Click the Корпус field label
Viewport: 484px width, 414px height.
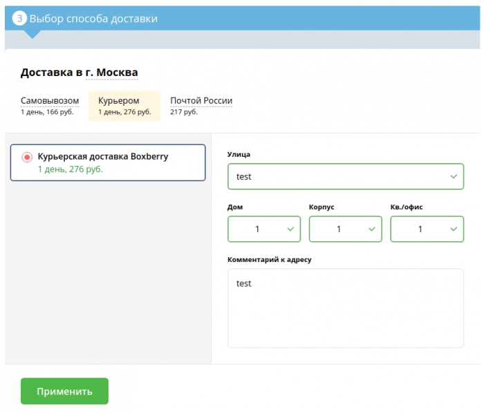(322, 207)
